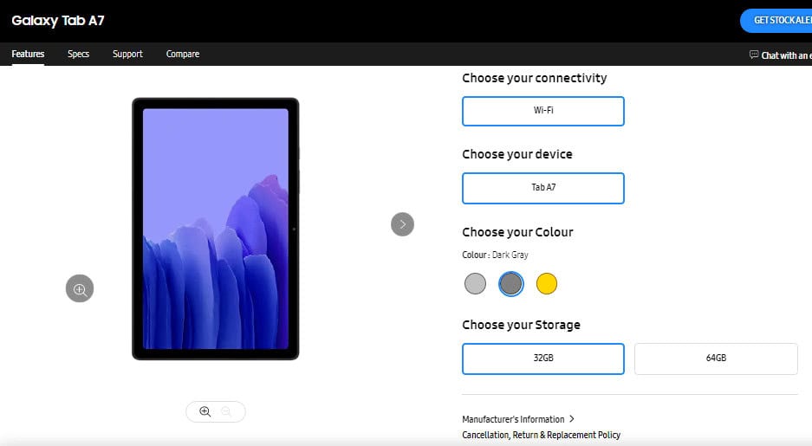Click the Get Stock Alert button
The height and width of the screenshot is (446, 812).
pyautogui.click(x=776, y=21)
